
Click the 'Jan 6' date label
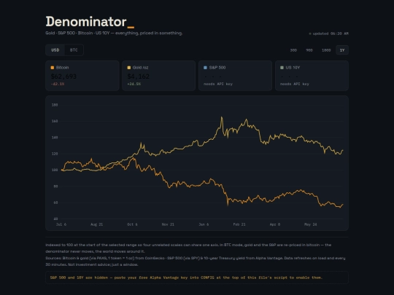tap(204, 224)
